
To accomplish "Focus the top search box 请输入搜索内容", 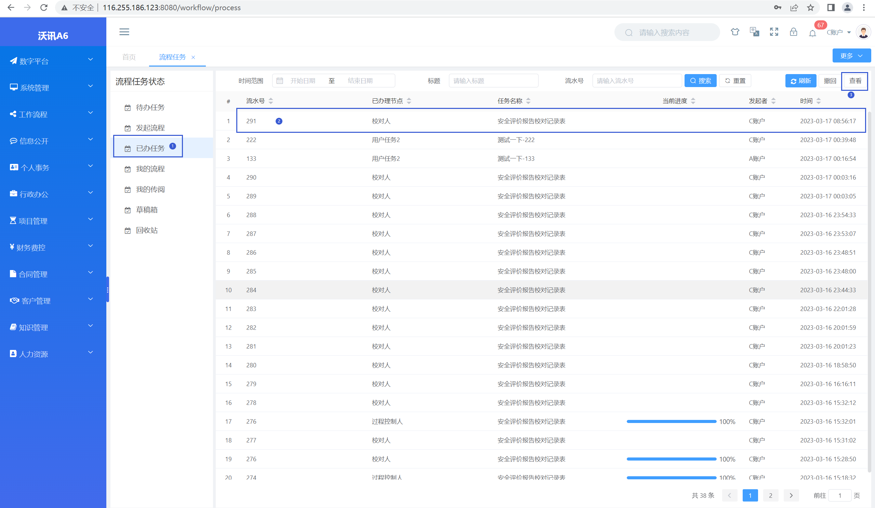I will point(667,32).
